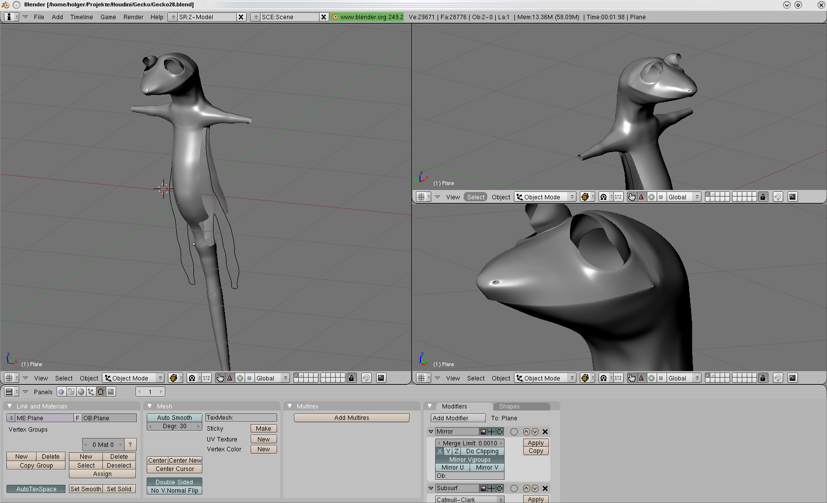Move Mirror modifier down in stack
This screenshot has height=503, width=827.
pyautogui.click(x=535, y=432)
